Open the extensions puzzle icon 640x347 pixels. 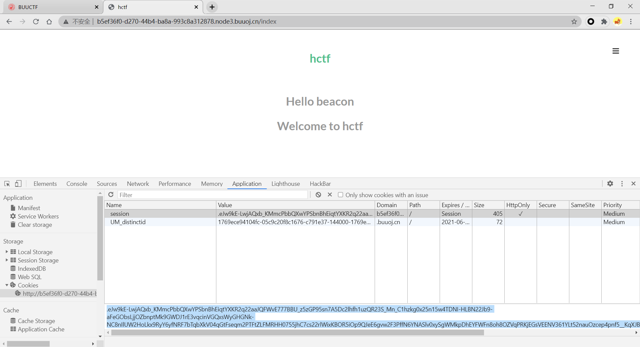pyautogui.click(x=604, y=22)
